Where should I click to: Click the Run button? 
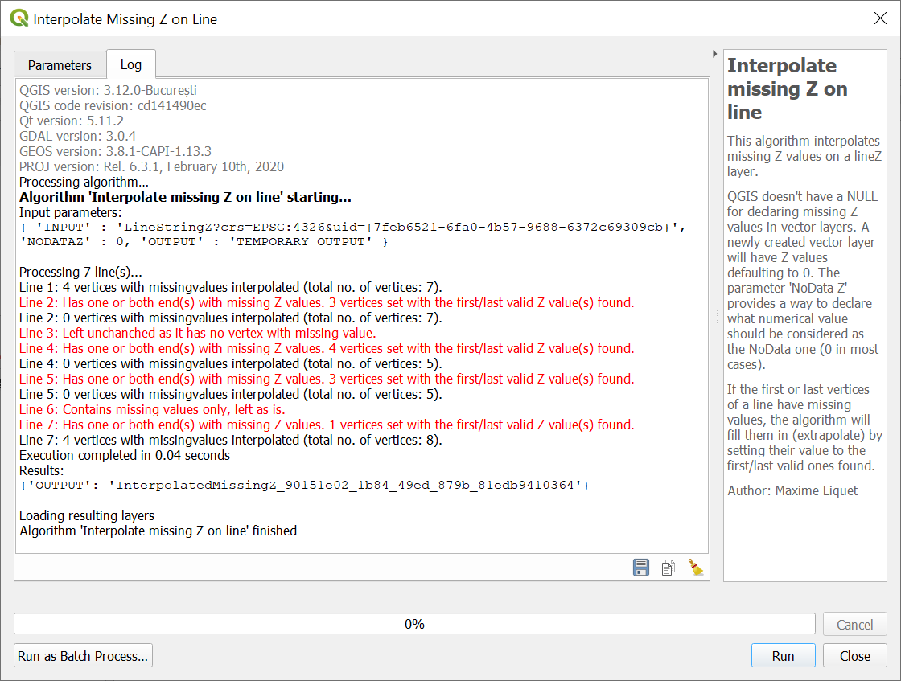point(783,656)
